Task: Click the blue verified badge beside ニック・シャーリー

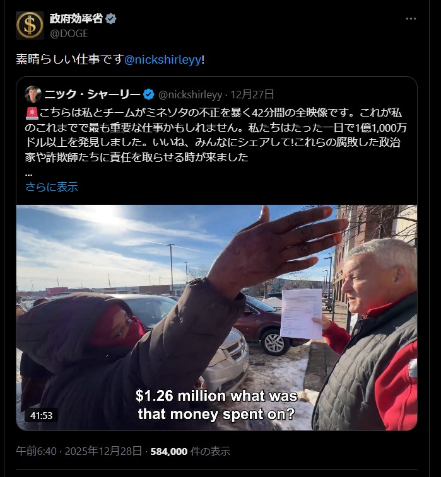Action: coord(149,95)
